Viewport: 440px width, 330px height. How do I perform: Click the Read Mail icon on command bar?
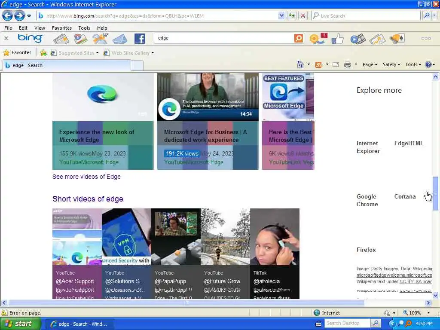coord(336,64)
